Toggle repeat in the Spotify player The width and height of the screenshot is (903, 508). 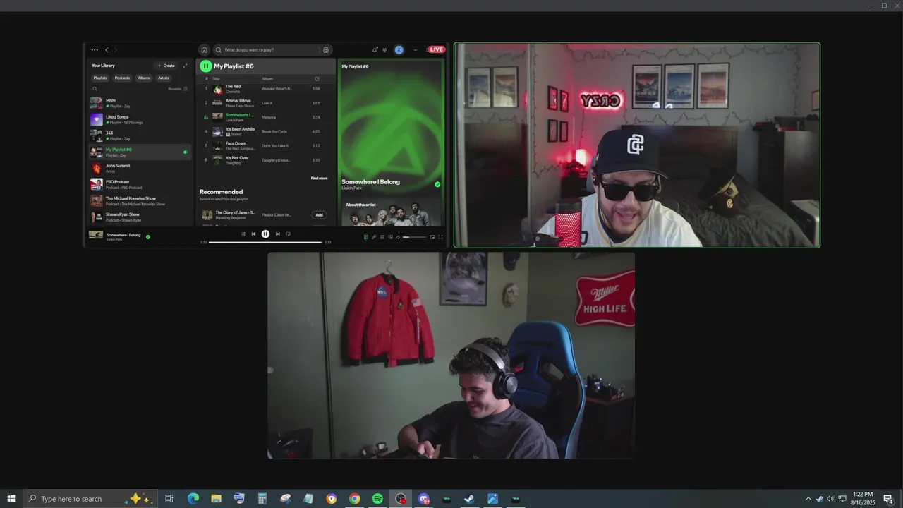coord(288,234)
